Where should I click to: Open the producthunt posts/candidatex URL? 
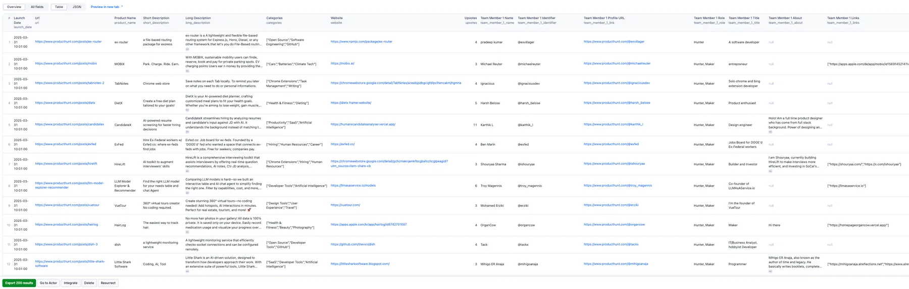(70, 125)
